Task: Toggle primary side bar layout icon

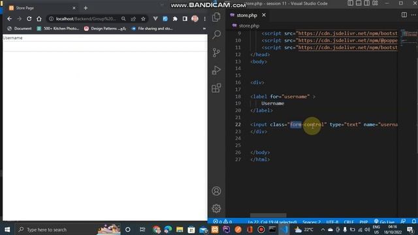Action: click(x=350, y=3)
